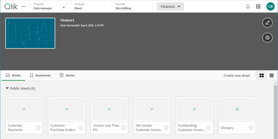
Task: Collapse the Finance1 app overview dropdown
Action: [170, 6]
